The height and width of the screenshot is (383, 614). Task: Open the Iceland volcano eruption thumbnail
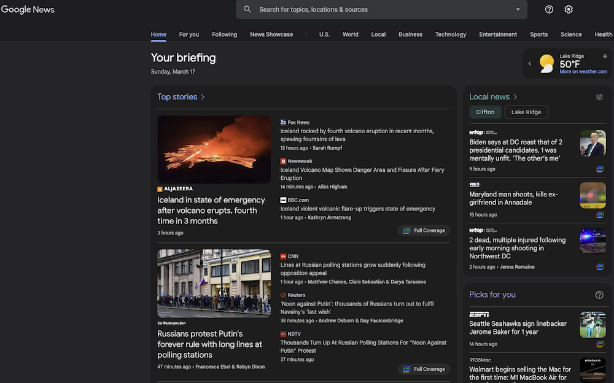point(214,150)
